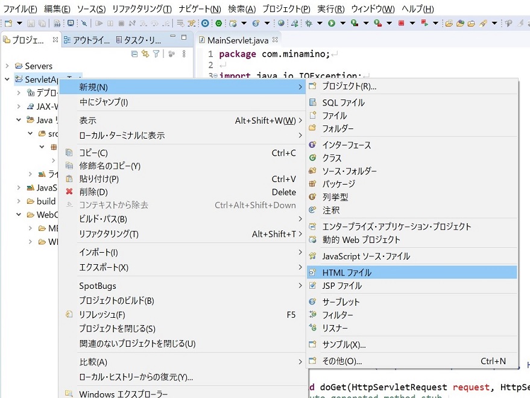Select JSP ファイル in the submenu
Viewport: 530px width, 398px height.
pyautogui.click(x=412, y=285)
